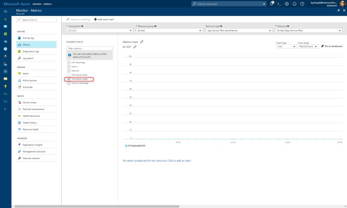Click the feedback smiley icon
The width and height of the screenshot is (347, 208).
point(295,4)
